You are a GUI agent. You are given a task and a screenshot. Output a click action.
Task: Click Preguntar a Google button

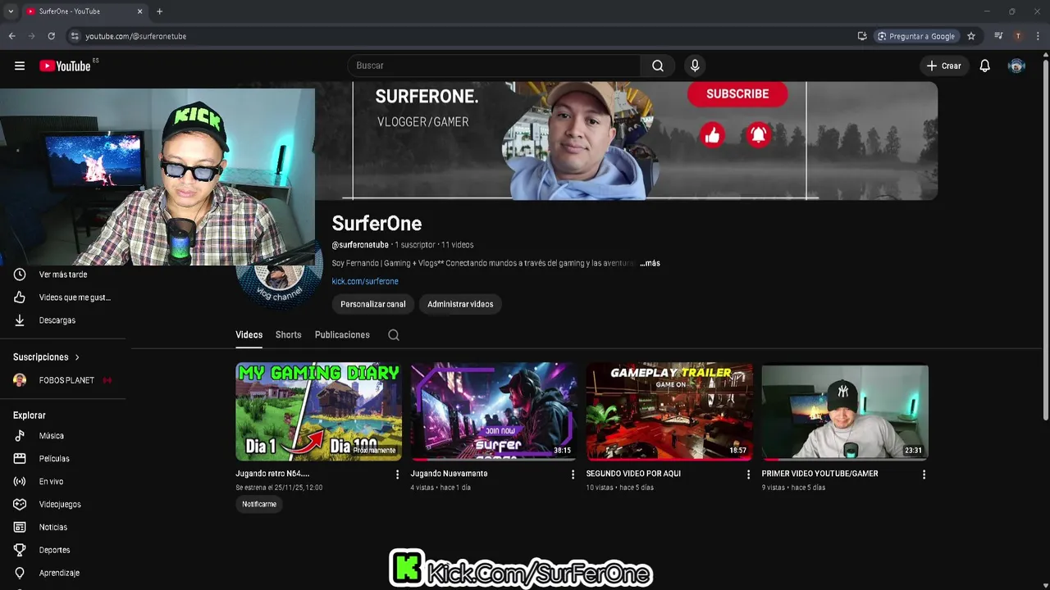916,36
